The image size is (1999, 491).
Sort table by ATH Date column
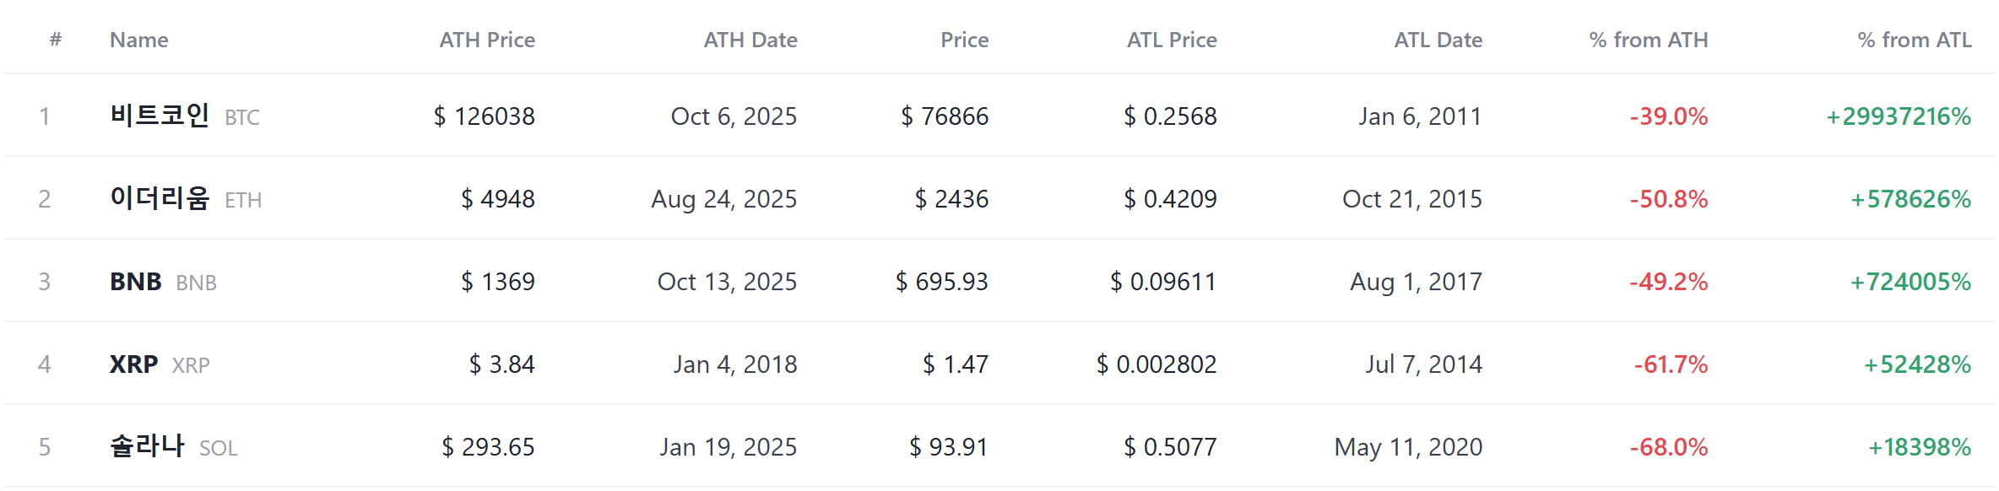[x=750, y=40]
